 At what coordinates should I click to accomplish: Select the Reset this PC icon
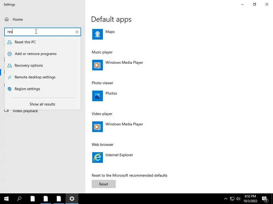[10, 42]
